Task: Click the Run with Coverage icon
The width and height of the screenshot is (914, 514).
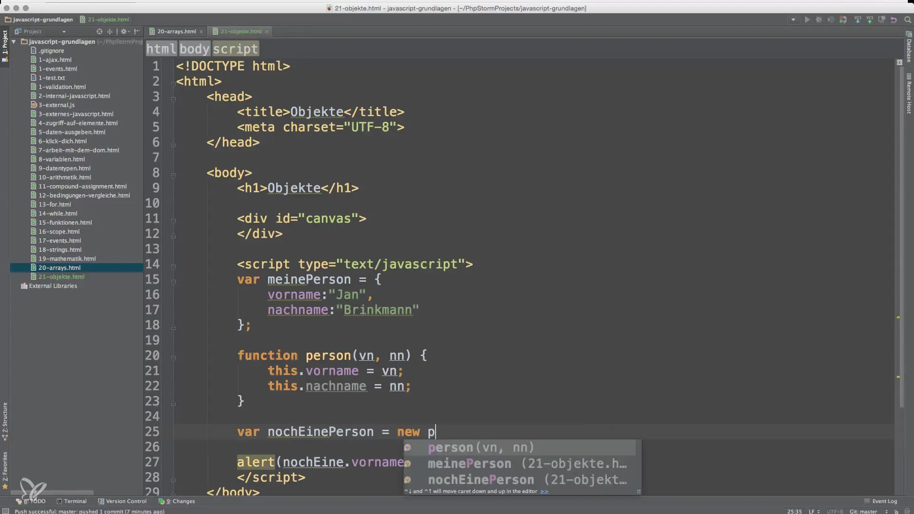Action: coord(831,20)
